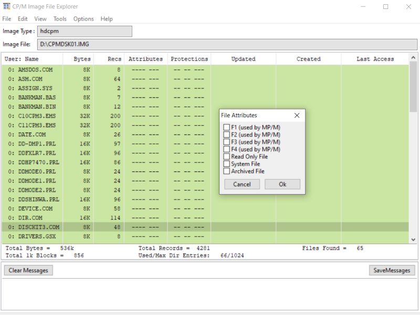Screen dimensions: 420x315
Task: Enable the F1 (used by MP/M) checkbox
Action: (x=227, y=127)
